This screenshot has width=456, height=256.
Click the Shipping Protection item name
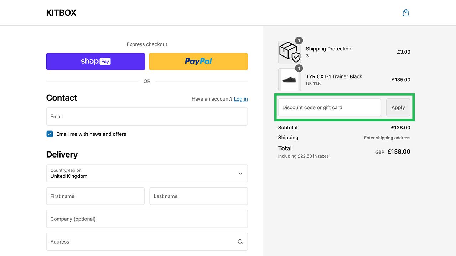pos(328,49)
